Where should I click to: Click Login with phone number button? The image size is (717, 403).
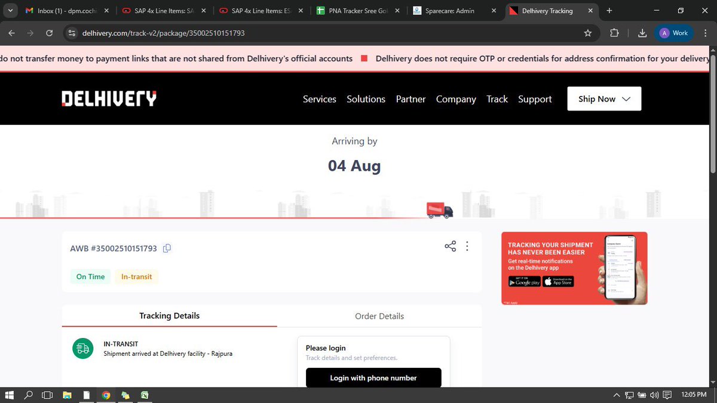pos(373,378)
